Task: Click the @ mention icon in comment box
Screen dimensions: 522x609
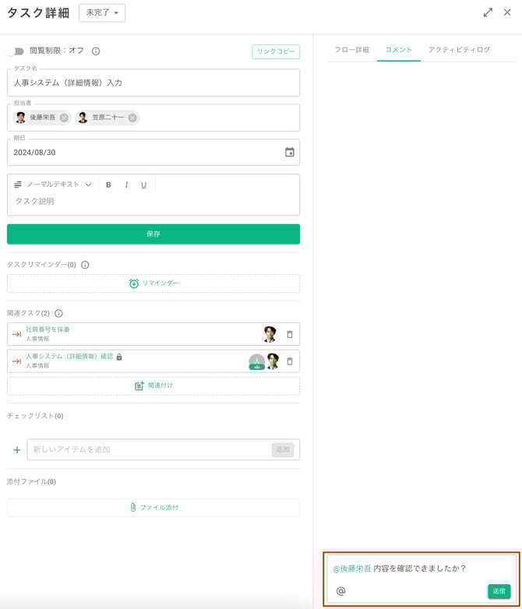Action: [341, 591]
